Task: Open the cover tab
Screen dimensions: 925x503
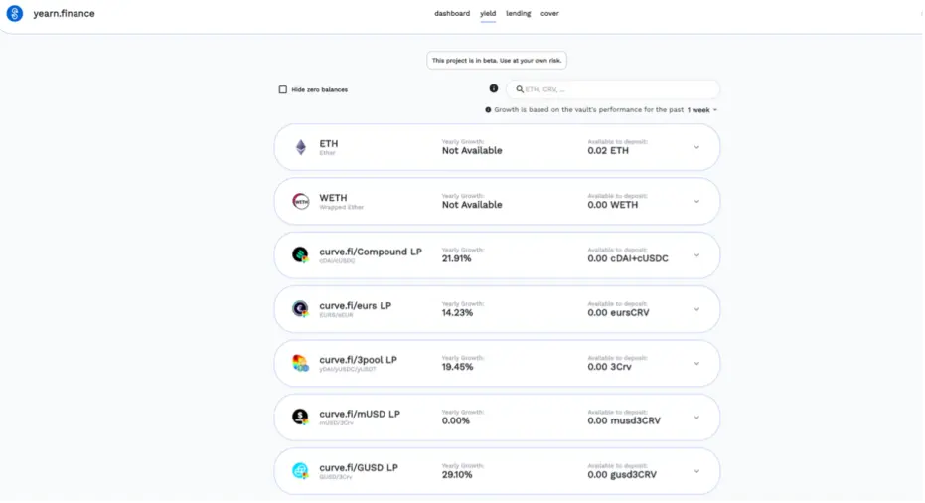Action: (x=549, y=13)
